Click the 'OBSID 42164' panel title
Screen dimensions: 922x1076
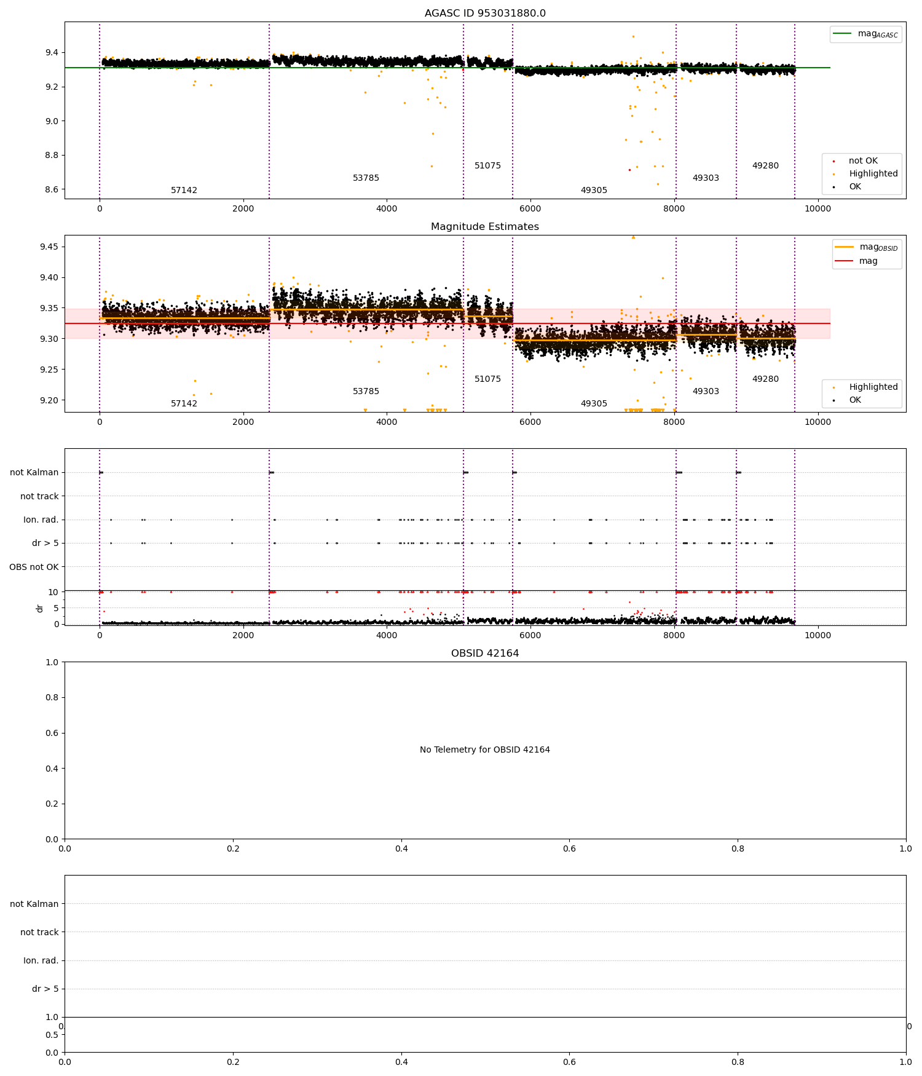point(485,654)
